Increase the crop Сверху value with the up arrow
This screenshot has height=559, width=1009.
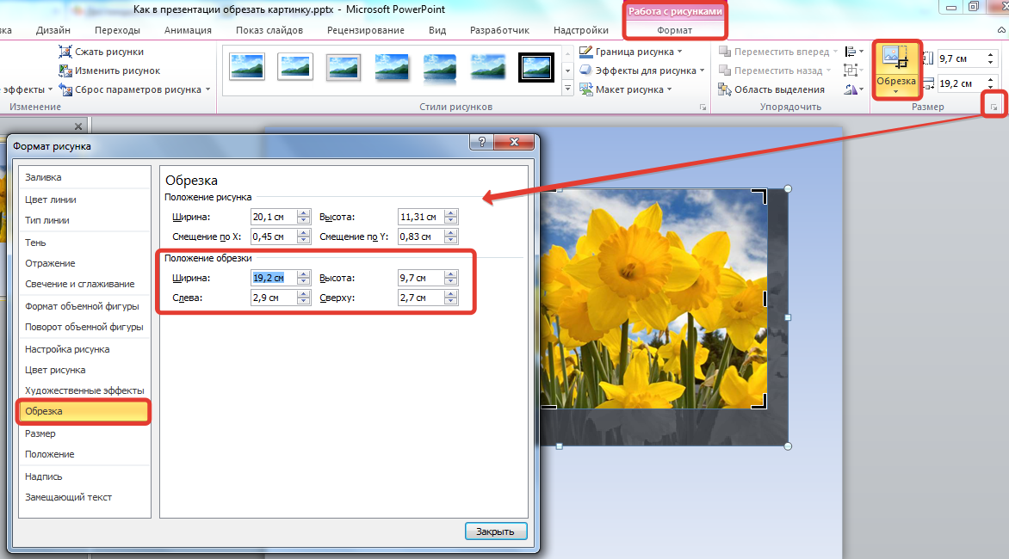(452, 295)
